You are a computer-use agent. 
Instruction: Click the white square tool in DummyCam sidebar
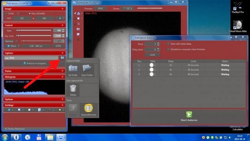tap(78, 18)
